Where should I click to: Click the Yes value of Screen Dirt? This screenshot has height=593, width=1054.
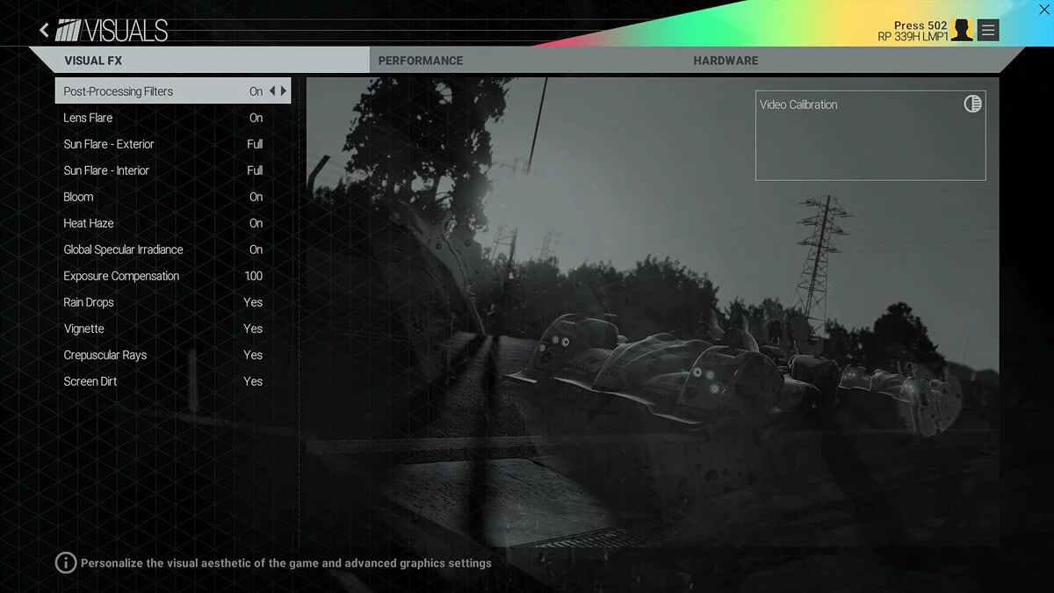pyautogui.click(x=253, y=381)
